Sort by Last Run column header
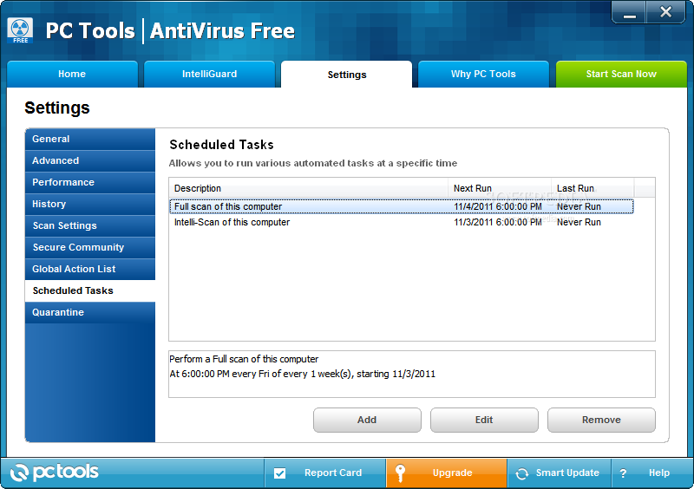 tap(593, 188)
